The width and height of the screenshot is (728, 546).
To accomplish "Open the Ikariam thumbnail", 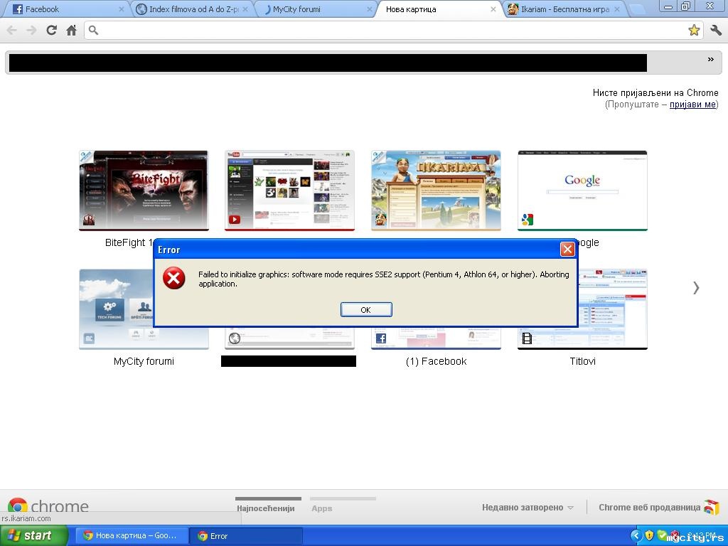I will 436,191.
